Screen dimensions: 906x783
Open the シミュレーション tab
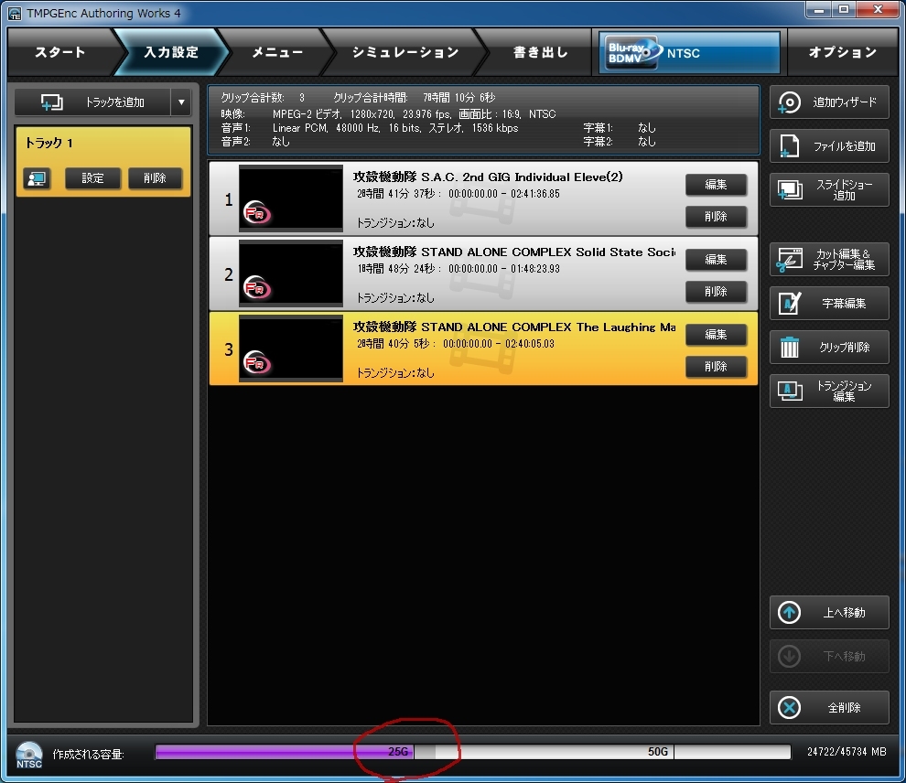click(x=405, y=53)
